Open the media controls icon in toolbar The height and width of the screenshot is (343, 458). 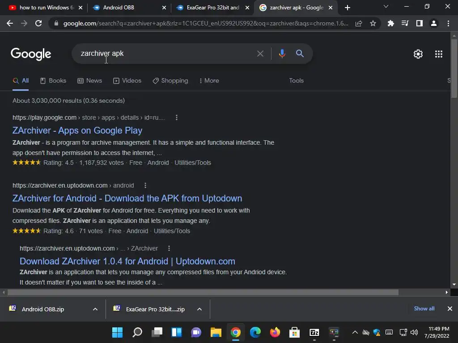point(405,23)
